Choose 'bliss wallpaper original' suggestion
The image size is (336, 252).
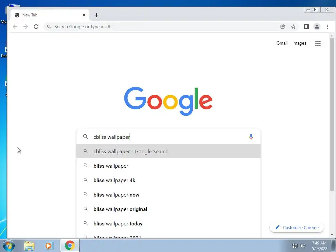[x=168, y=209]
